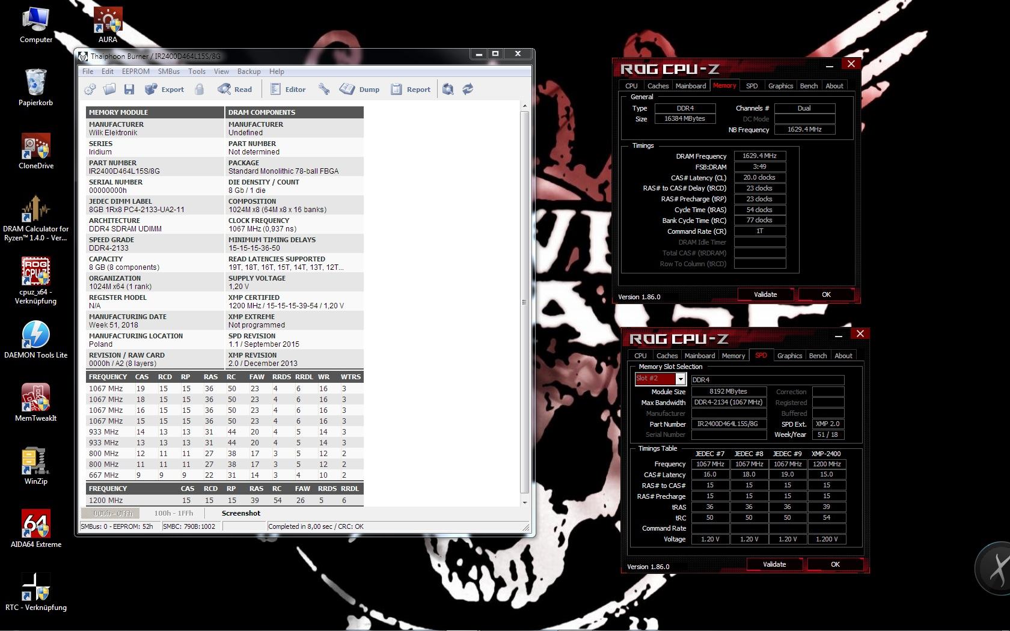Open the Backup menu
This screenshot has height=631, width=1010.
point(249,71)
